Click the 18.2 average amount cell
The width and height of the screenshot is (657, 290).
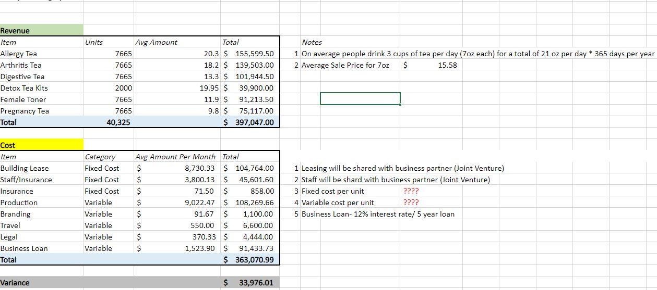pos(177,65)
